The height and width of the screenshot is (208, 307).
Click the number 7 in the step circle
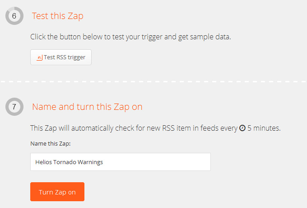tap(14, 107)
